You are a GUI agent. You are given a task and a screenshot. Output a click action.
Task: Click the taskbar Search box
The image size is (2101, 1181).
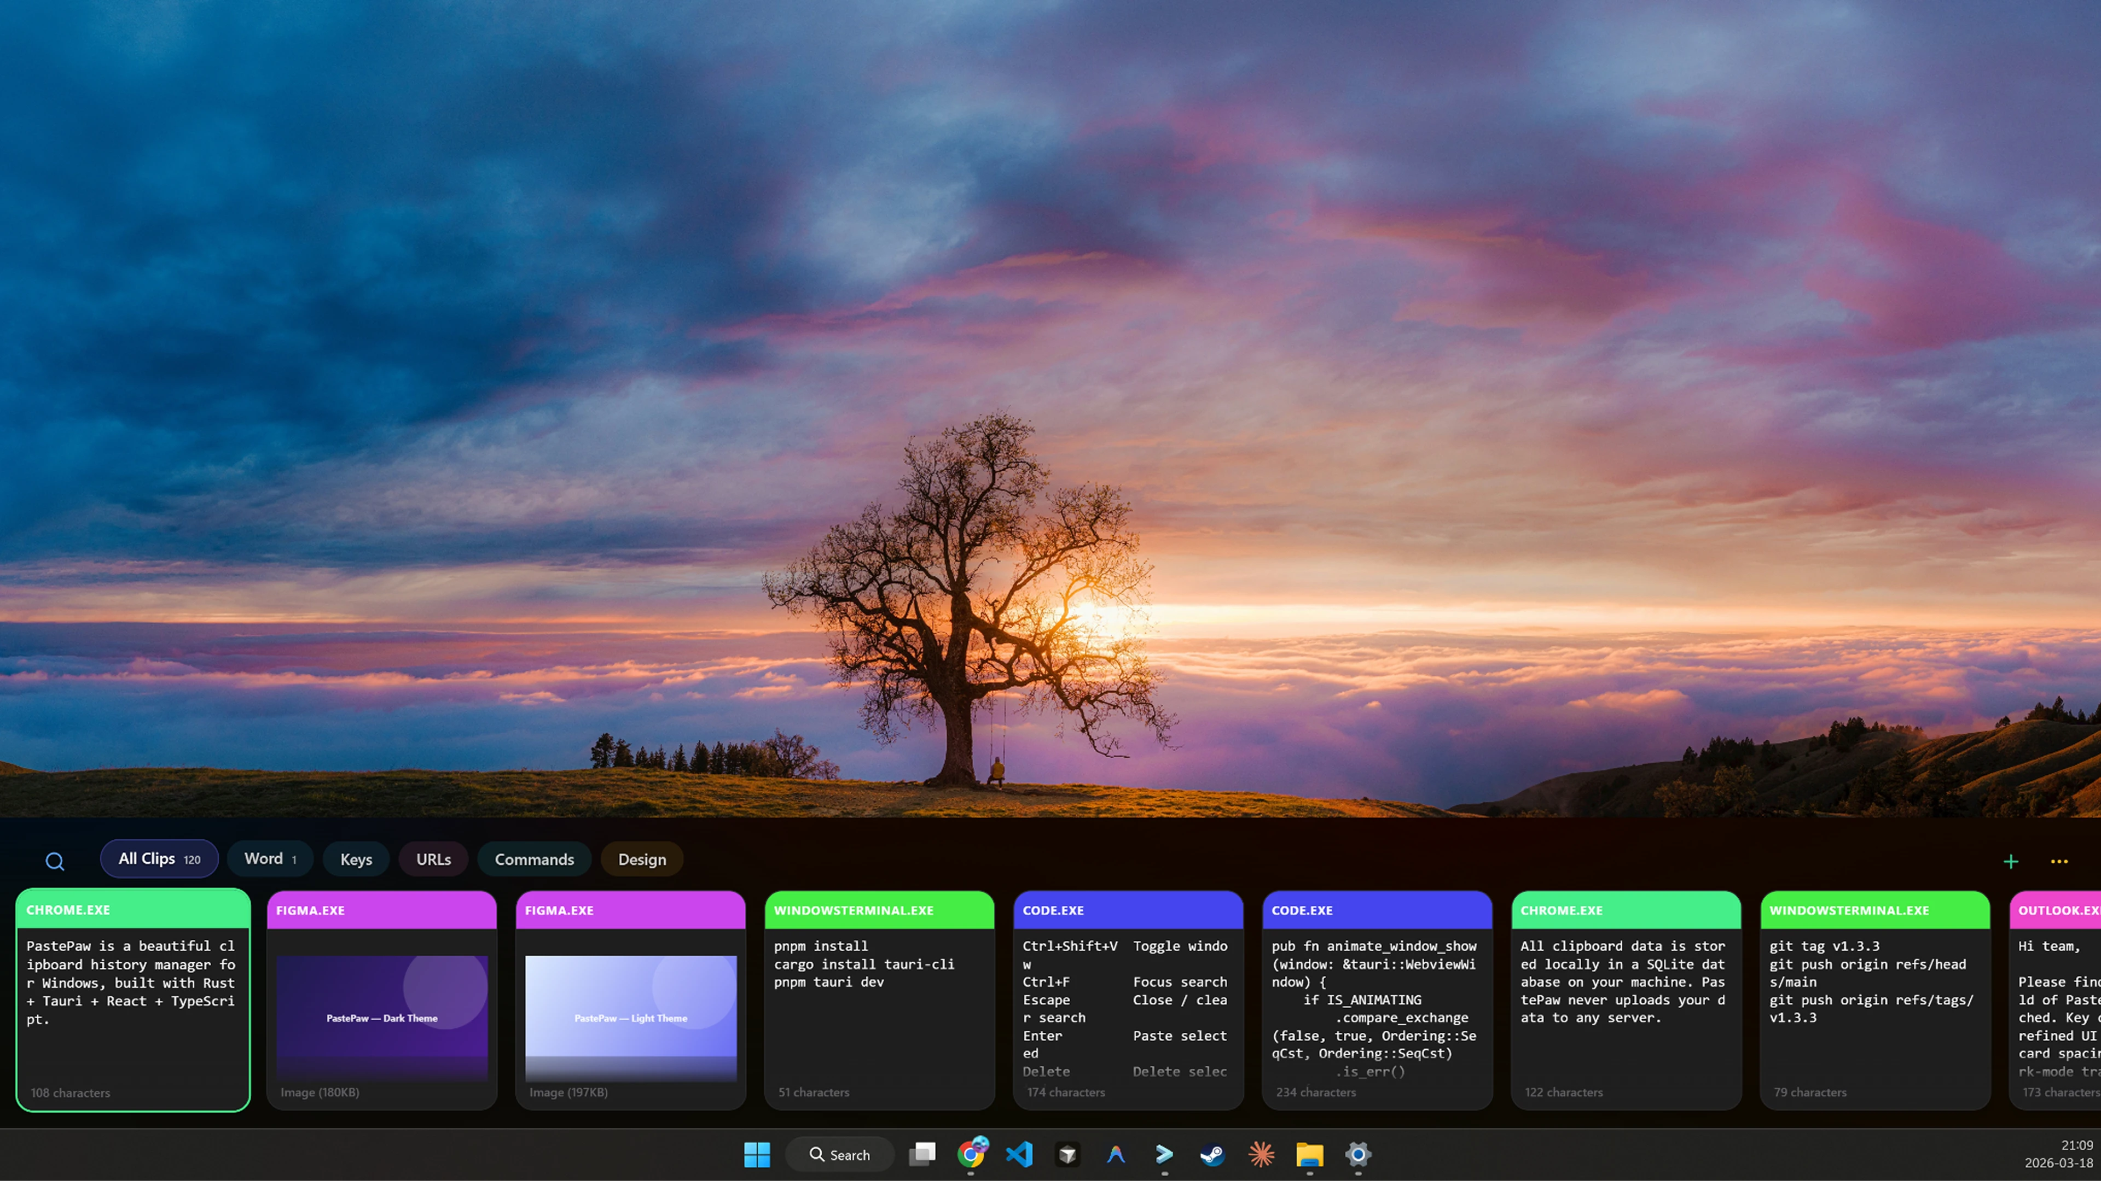(839, 1154)
